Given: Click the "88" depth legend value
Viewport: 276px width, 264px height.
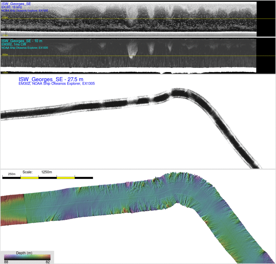Looking at the screenshot, I should [x=6, y=262].
